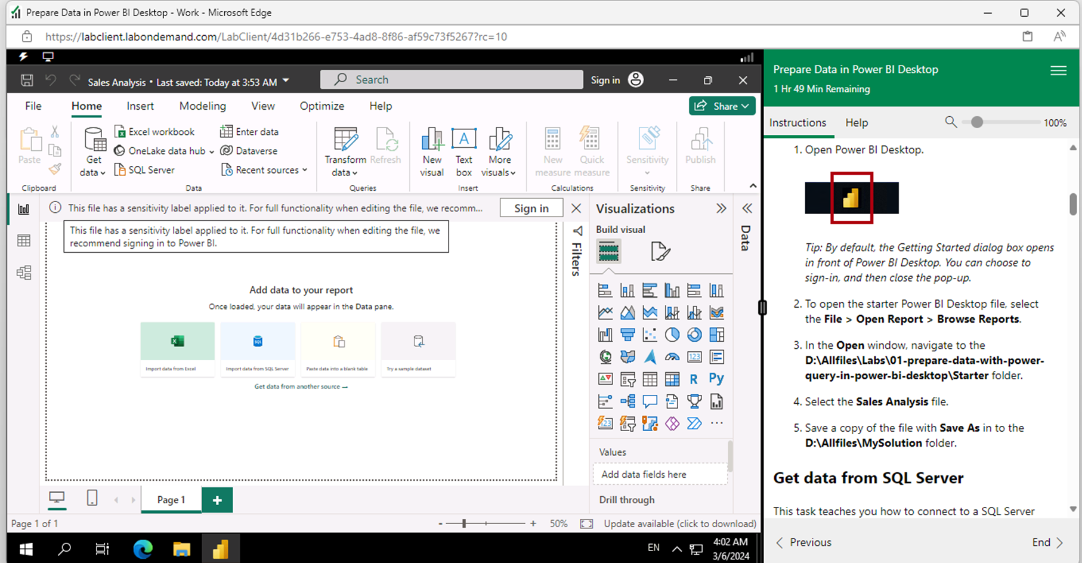
Task: Click Get data from another source link
Action: point(301,386)
